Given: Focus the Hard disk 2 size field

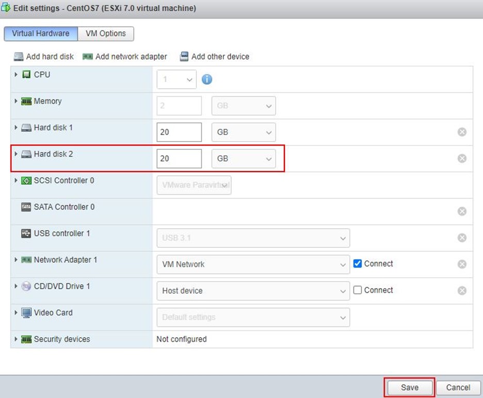Looking at the screenshot, I should pyautogui.click(x=179, y=158).
